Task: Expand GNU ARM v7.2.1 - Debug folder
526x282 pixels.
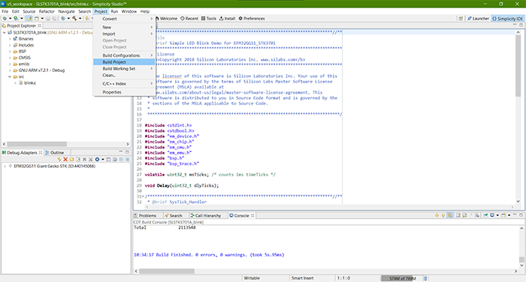Action: [x=10, y=70]
